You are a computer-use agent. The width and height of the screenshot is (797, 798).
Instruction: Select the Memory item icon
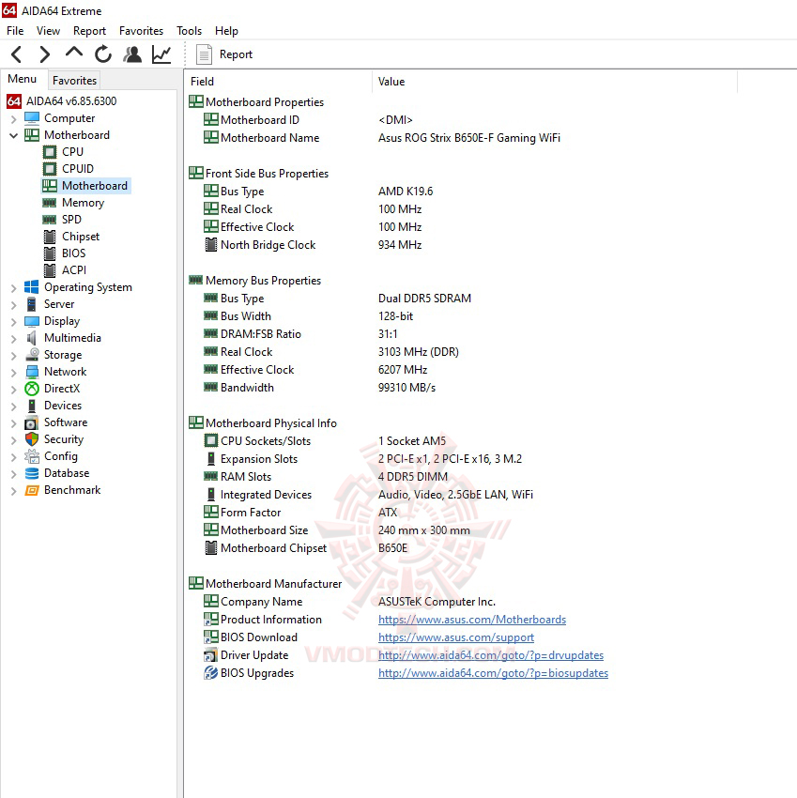tap(50, 203)
